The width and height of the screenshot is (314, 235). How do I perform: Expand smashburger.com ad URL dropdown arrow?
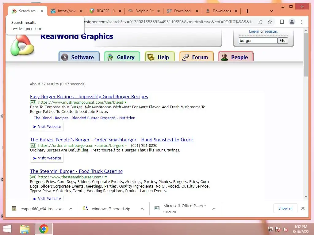tap(126, 145)
